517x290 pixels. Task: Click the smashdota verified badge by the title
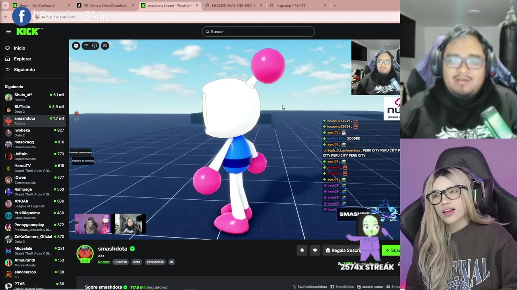132,249
